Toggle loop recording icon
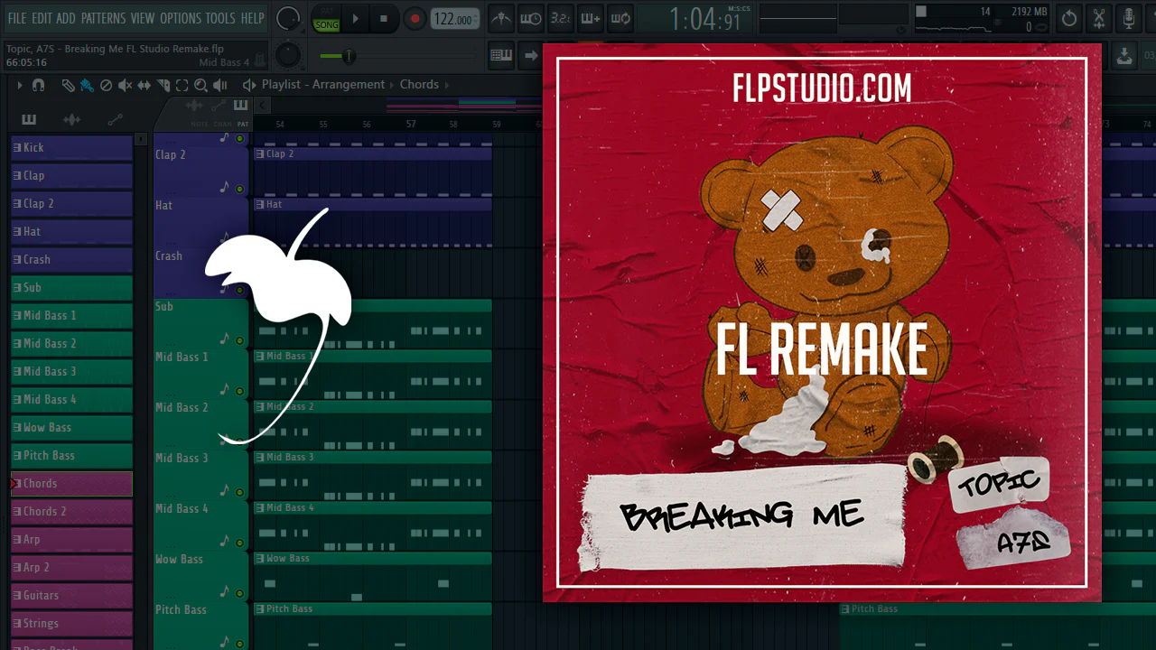 tap(620, 19)
